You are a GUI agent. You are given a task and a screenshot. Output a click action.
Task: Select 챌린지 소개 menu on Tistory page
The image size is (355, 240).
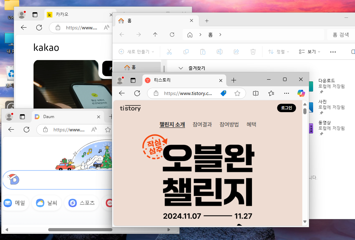click(x=172, y=124)
